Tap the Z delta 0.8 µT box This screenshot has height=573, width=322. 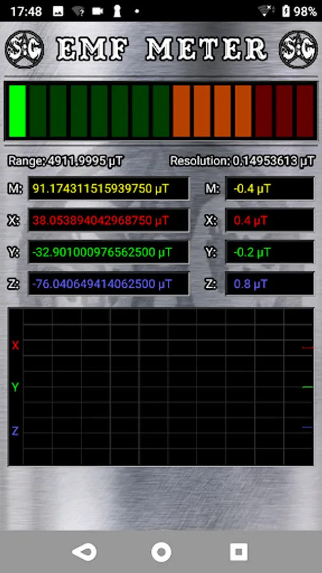pos(269,283)
